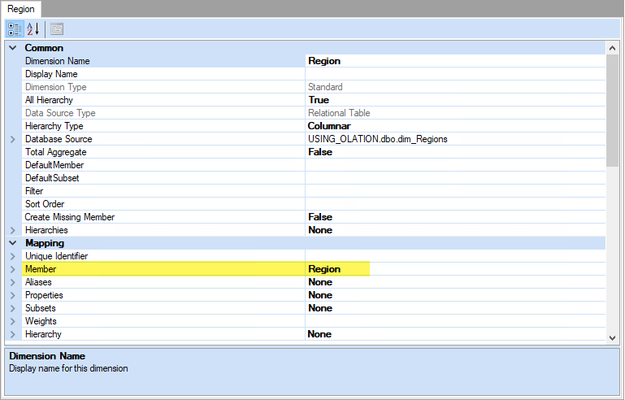Expand the Weights property row
This screenshot has height=400, width=625.
[12, 321]
